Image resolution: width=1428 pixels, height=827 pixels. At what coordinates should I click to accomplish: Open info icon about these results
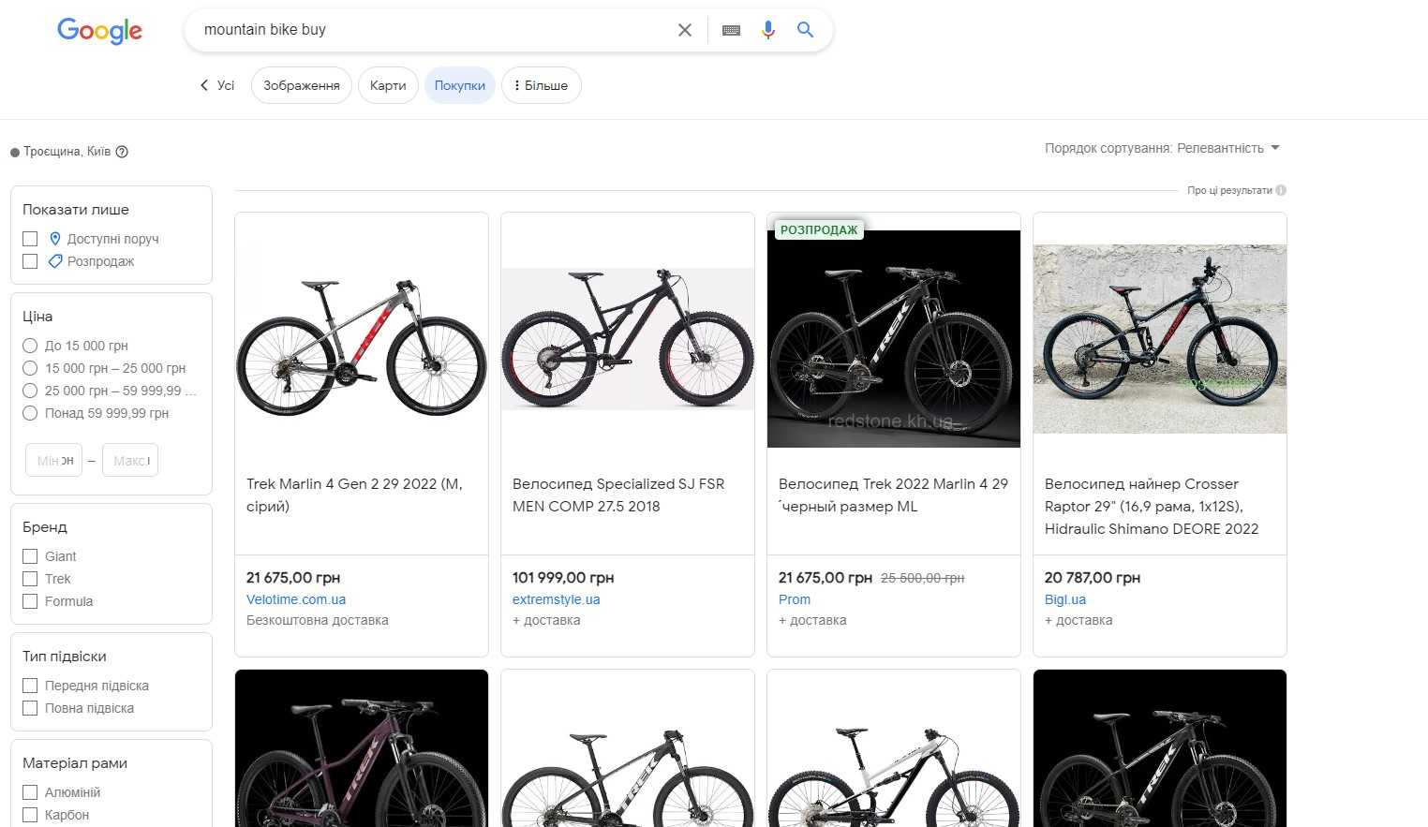click(x=1281, y=190)
